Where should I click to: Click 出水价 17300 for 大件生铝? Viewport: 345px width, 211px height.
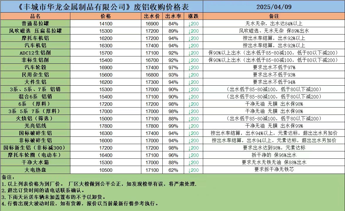tap(152, 82)
